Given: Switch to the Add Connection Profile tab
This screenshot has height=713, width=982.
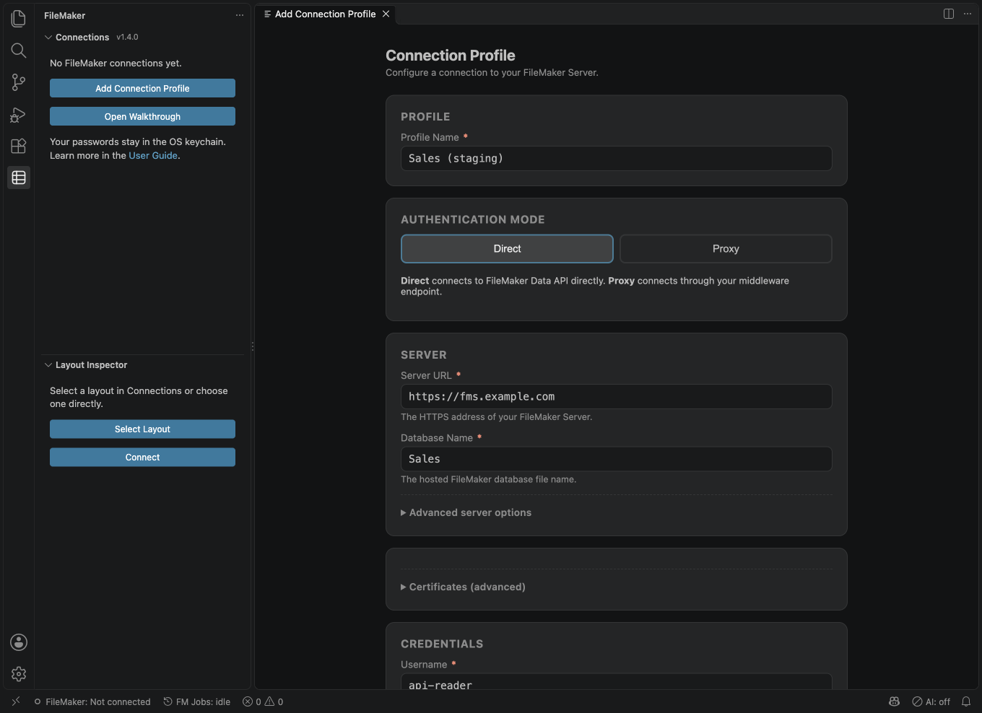Looking at the screenshot, I should pyautogui.click(x=325, y=14).
